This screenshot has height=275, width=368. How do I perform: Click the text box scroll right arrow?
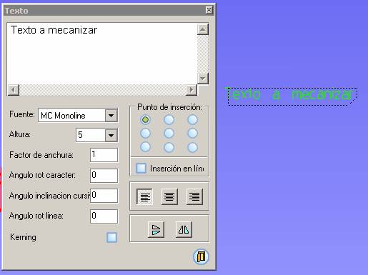191,90
